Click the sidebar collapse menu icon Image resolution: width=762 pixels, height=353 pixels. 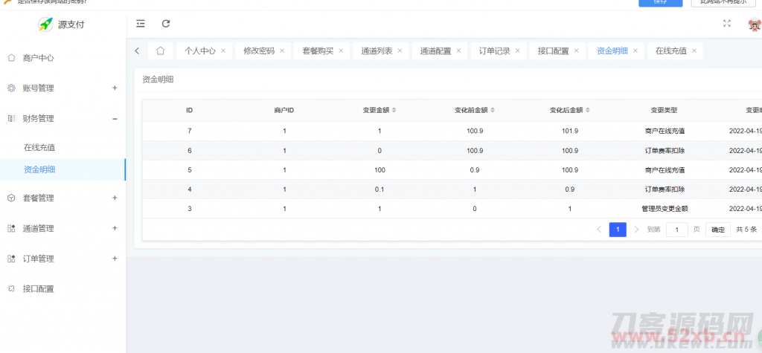coord(141,24)
